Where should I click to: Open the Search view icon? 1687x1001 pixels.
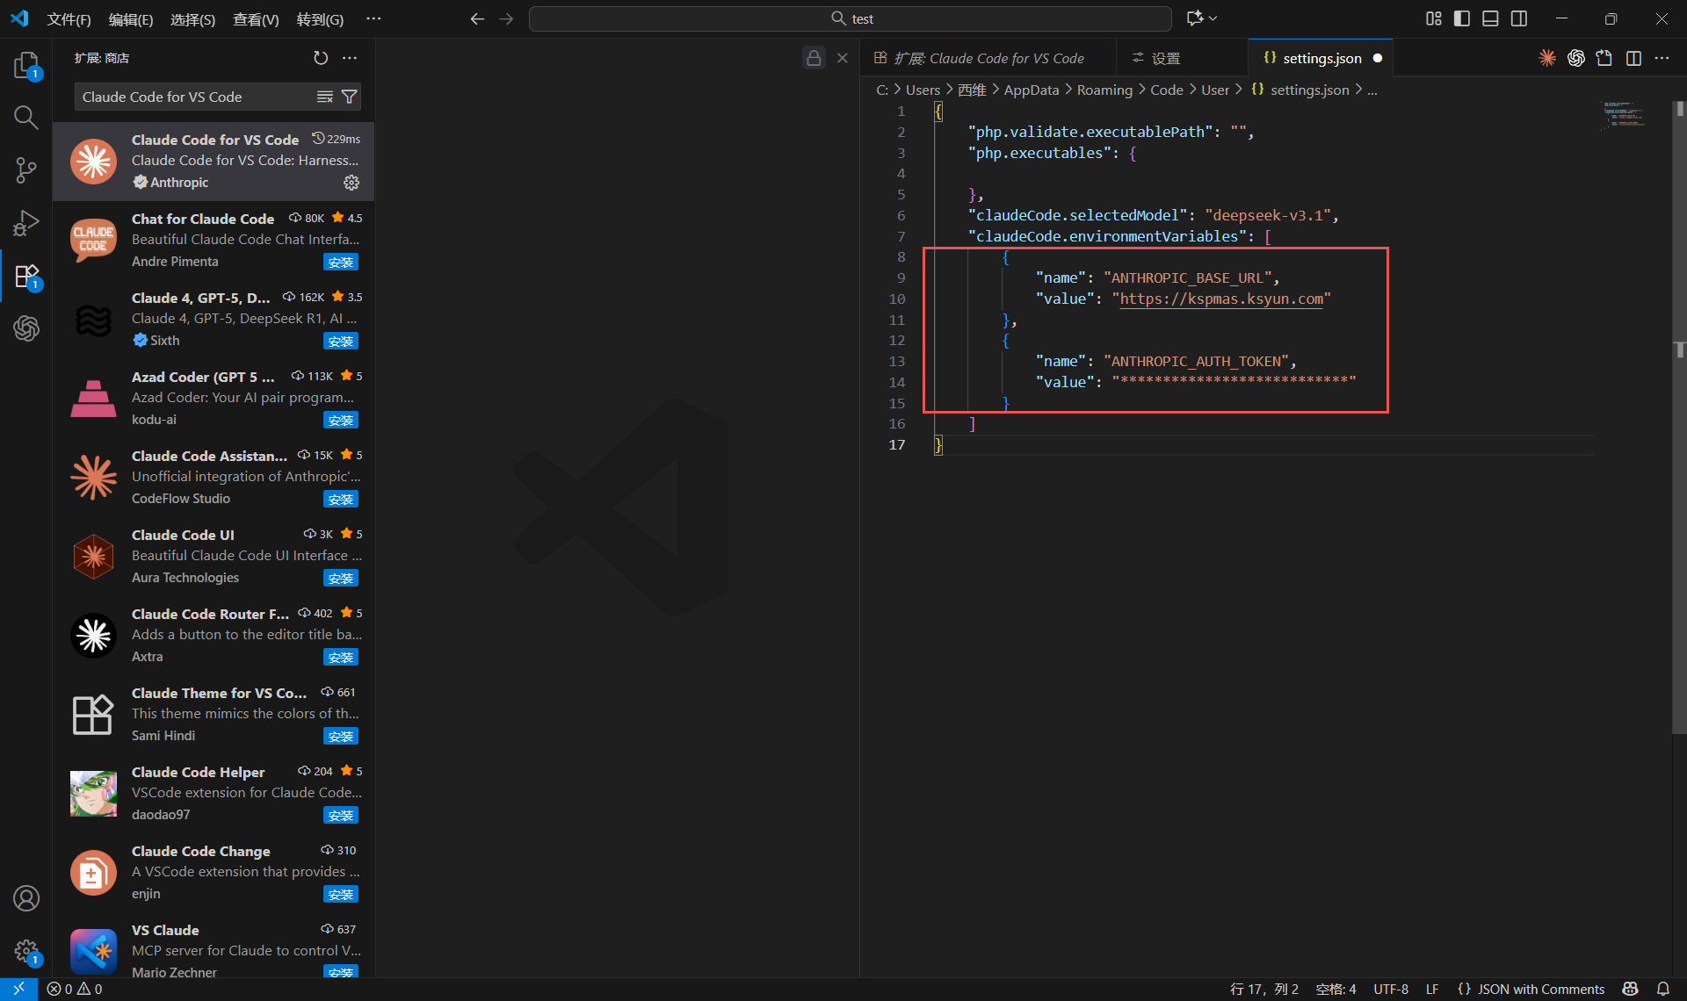point(26,117)
